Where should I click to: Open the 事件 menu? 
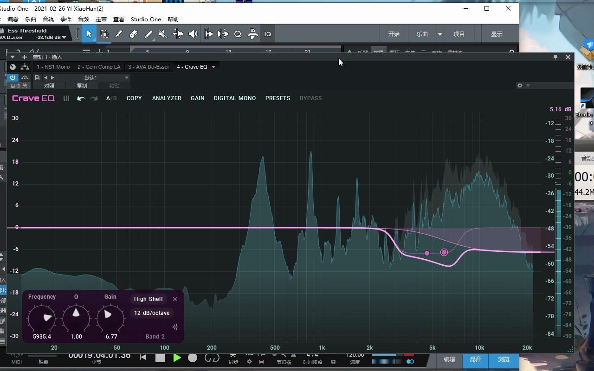coord(66,19)
